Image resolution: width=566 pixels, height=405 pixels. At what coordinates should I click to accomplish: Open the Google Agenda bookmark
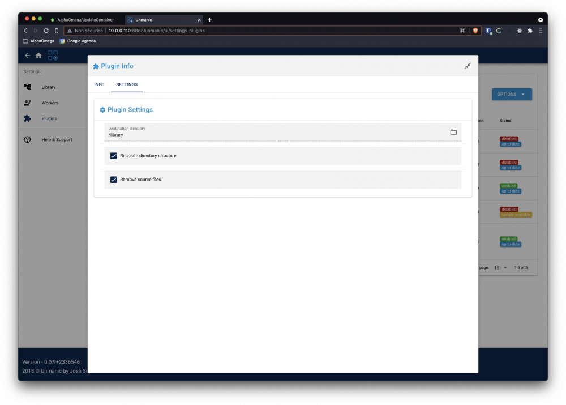(78, 41)
